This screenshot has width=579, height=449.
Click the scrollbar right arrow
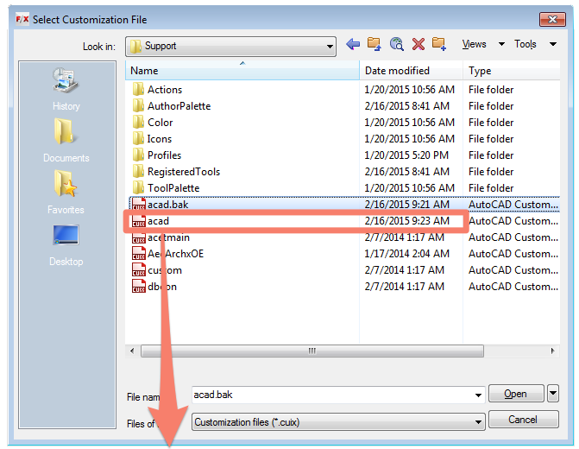pos(552,351)
